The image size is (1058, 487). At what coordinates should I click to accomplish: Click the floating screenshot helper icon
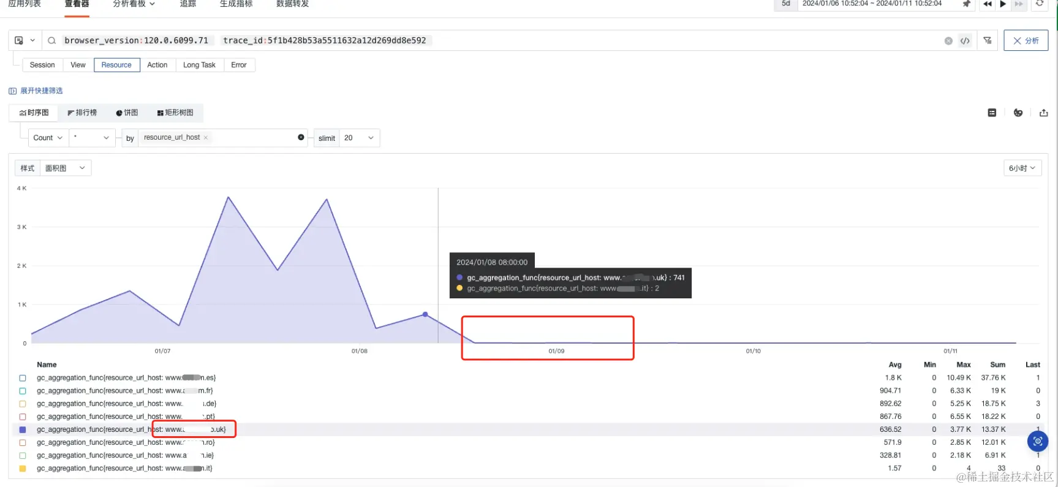pos(1038,441)
